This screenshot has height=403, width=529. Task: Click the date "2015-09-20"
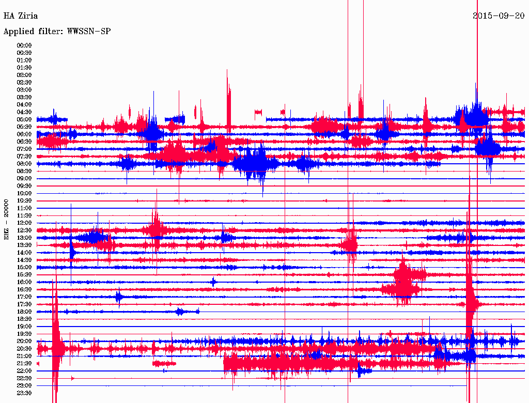(x=499, y=16)
